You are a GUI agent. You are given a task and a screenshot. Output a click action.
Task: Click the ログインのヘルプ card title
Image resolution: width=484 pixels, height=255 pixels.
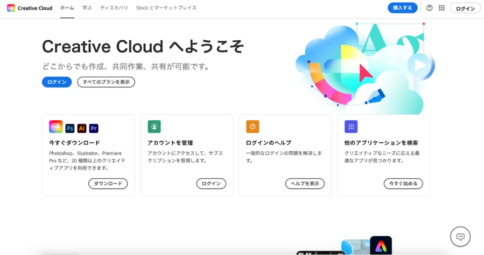[x=269, y=143]
